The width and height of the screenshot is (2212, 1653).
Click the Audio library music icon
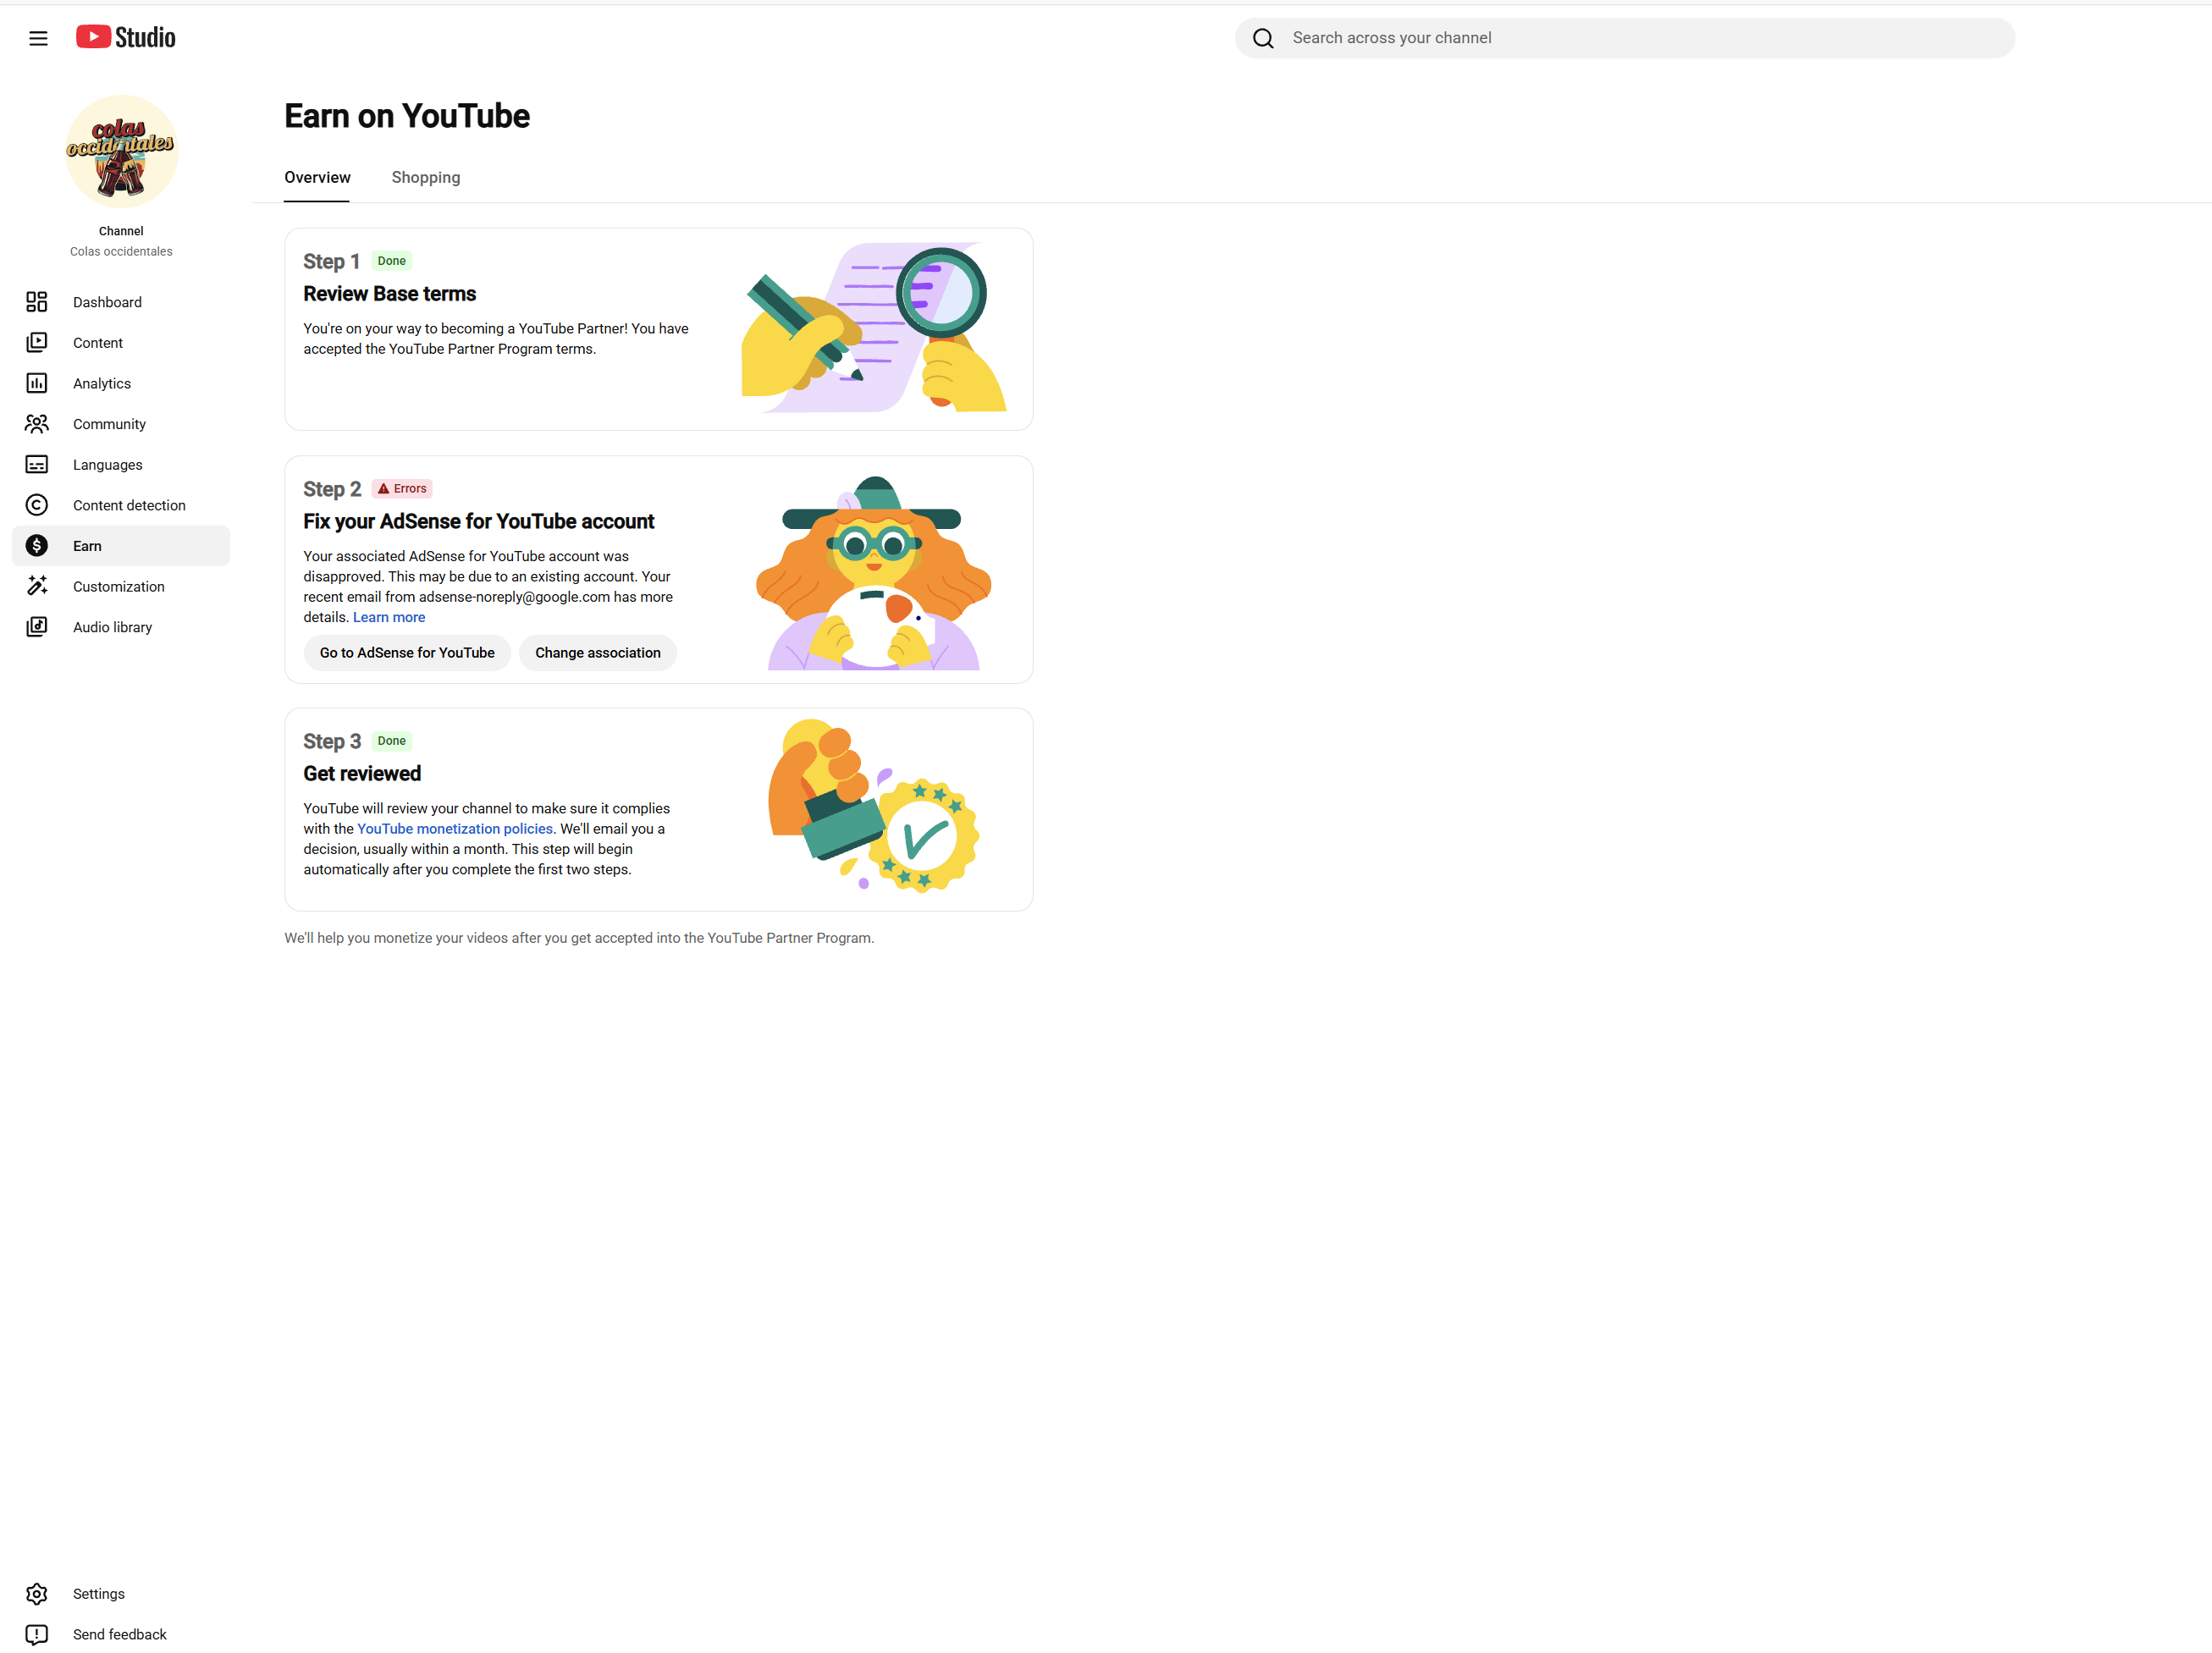37,627
